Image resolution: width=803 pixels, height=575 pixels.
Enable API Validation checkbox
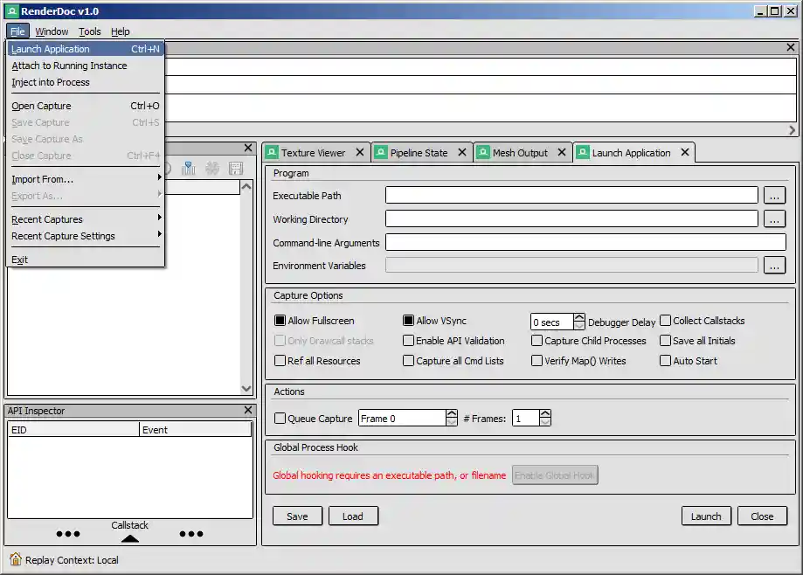coord(408,341)
